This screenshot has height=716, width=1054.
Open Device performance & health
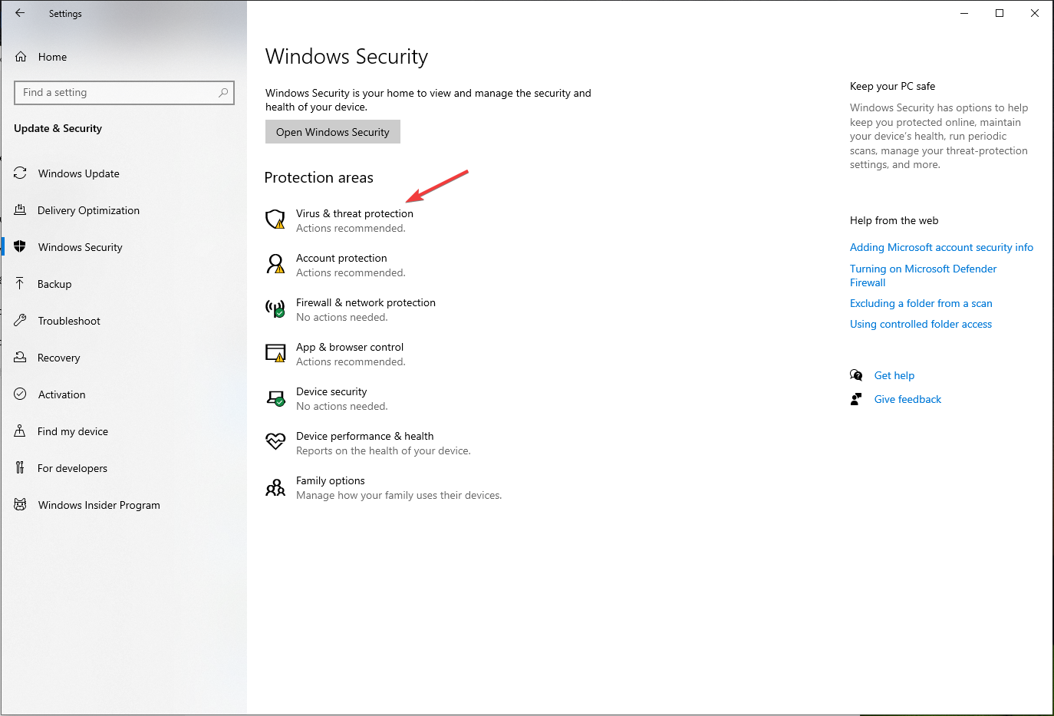pyautogui.click(x=365, y=436)
